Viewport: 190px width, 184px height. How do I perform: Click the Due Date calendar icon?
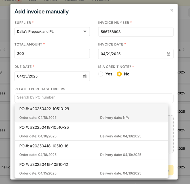(85, 76)
